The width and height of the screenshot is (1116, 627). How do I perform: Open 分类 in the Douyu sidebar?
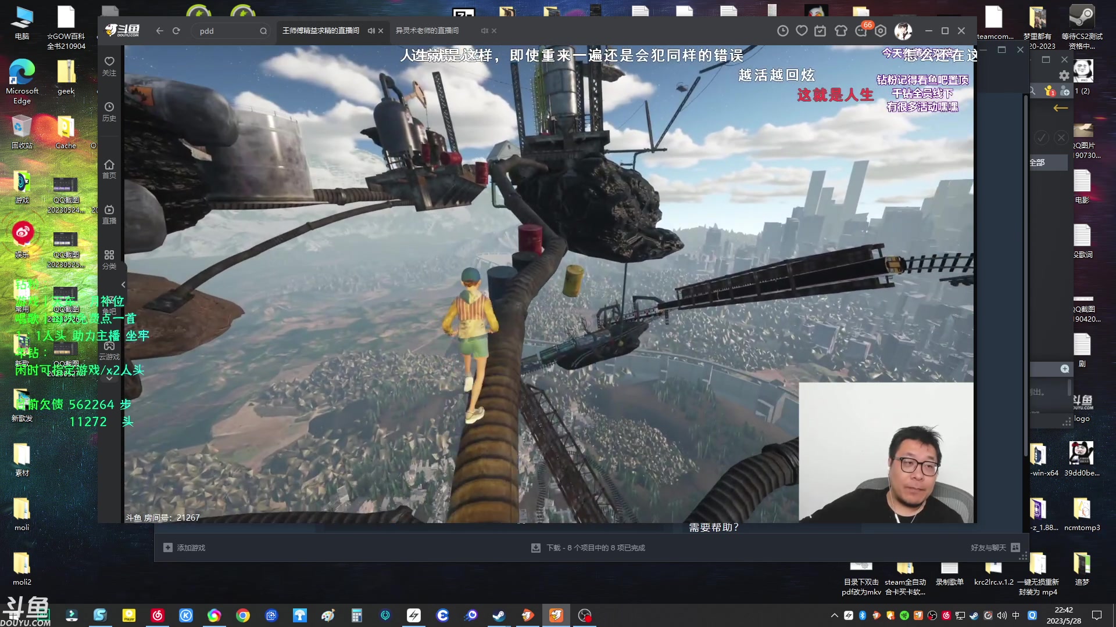pos(109,260)
